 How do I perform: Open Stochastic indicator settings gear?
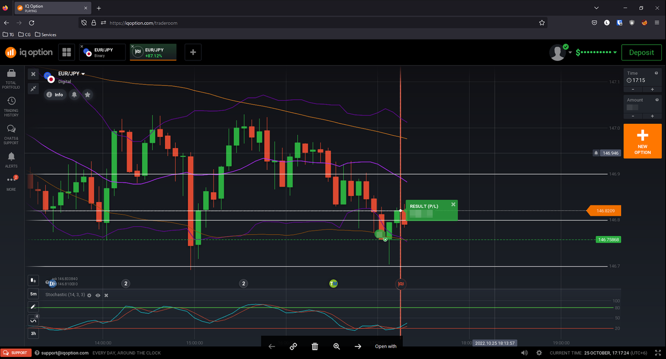pyautogui.click(x=89, y=295)
